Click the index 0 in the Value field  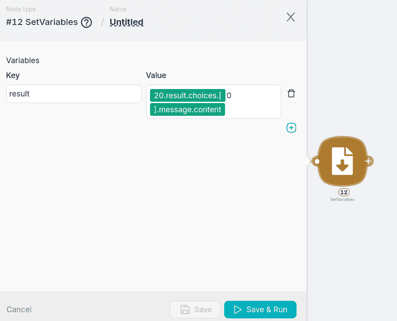point(229,95)
